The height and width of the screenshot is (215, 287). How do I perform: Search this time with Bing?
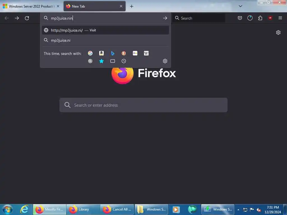coord(113,53)
